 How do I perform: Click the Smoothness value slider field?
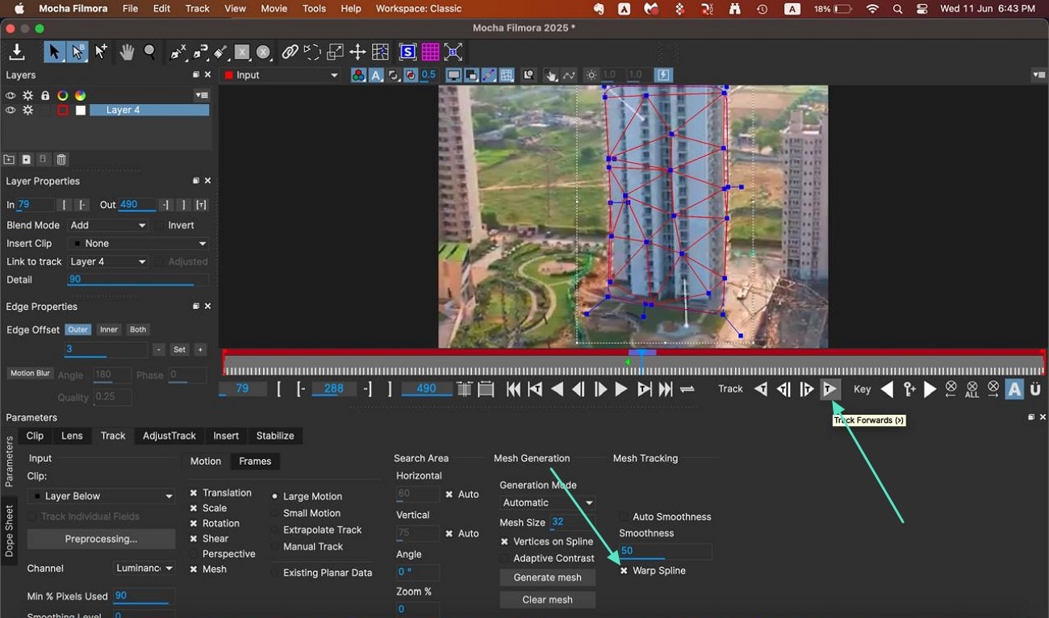click(665, 552)
